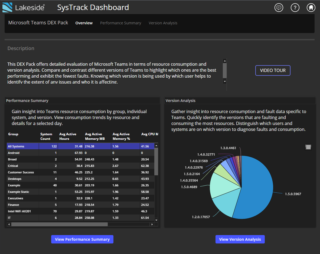Image resolution: width=320 pixels, height=254 pixels.
Task: Select the All Systems row
Action: [x=81, y=146]
